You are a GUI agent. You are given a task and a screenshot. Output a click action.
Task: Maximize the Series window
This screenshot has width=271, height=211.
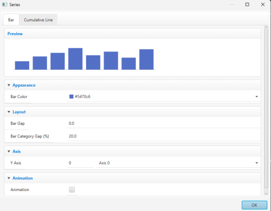(247, 4)
